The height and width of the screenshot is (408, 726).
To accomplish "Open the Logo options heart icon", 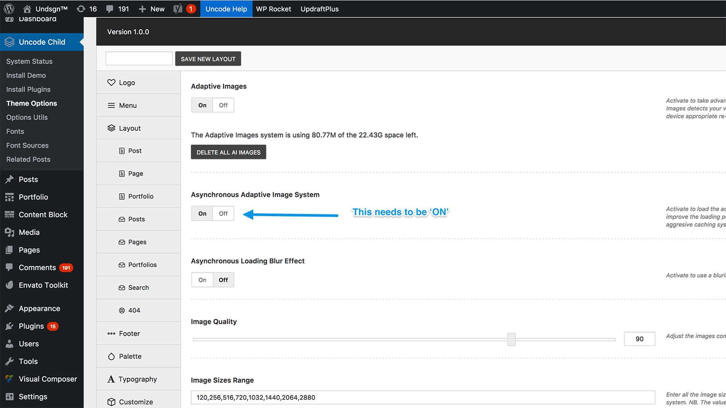I will (111, 83).
